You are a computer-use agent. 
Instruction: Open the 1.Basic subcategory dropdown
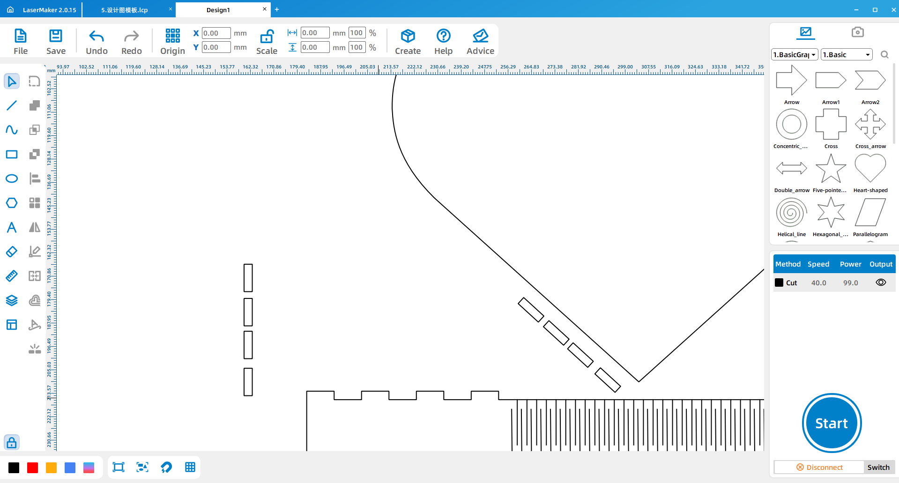(x=847, y=55)
